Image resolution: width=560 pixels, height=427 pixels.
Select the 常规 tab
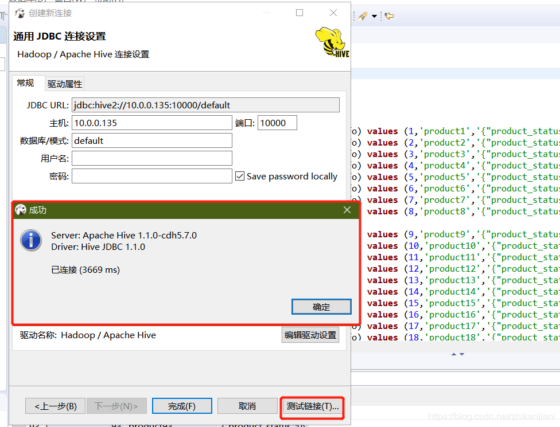(x=25, y=83)
